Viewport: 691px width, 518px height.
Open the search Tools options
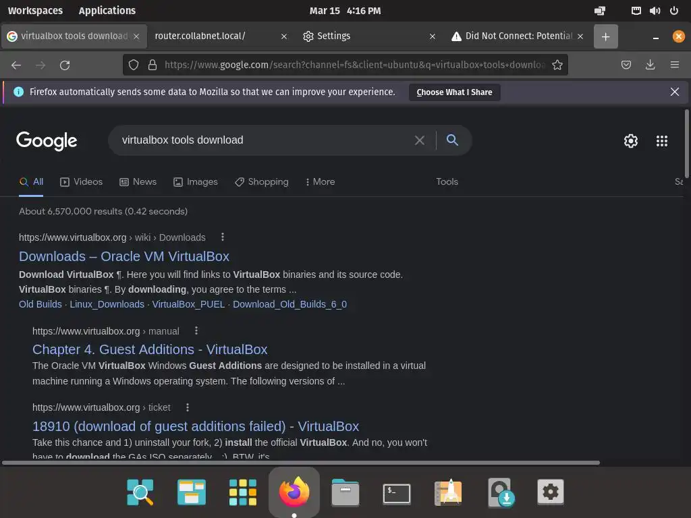coord(447,182)
